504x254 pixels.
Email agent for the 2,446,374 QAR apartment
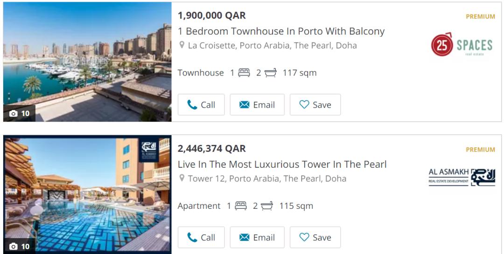pos(257,238)
